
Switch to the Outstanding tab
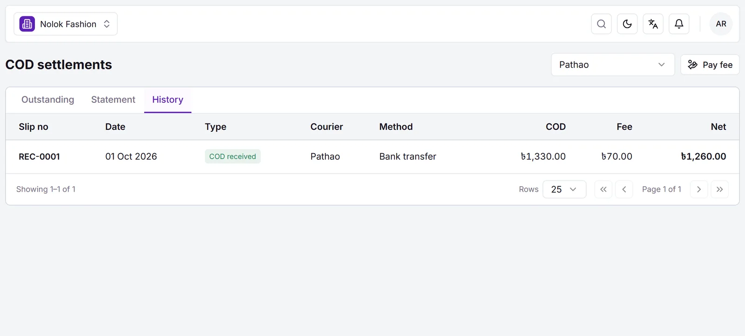click(47, 100)
